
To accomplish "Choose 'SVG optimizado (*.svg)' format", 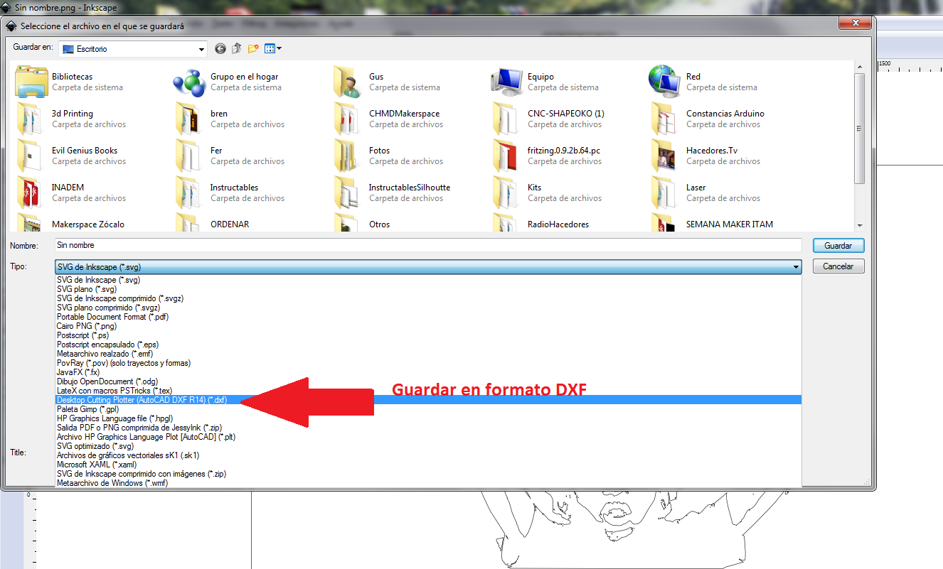I will pos(428,446).
